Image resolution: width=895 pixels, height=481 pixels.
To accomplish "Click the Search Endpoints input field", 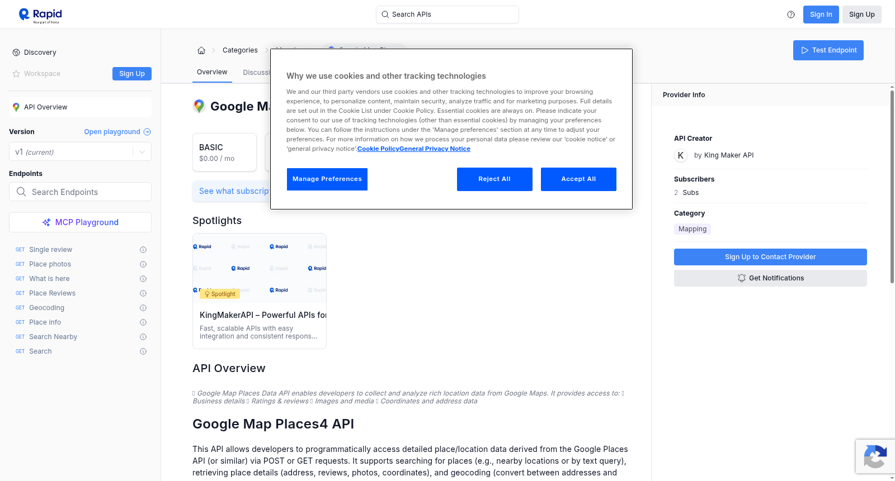I will pos(80,192).
